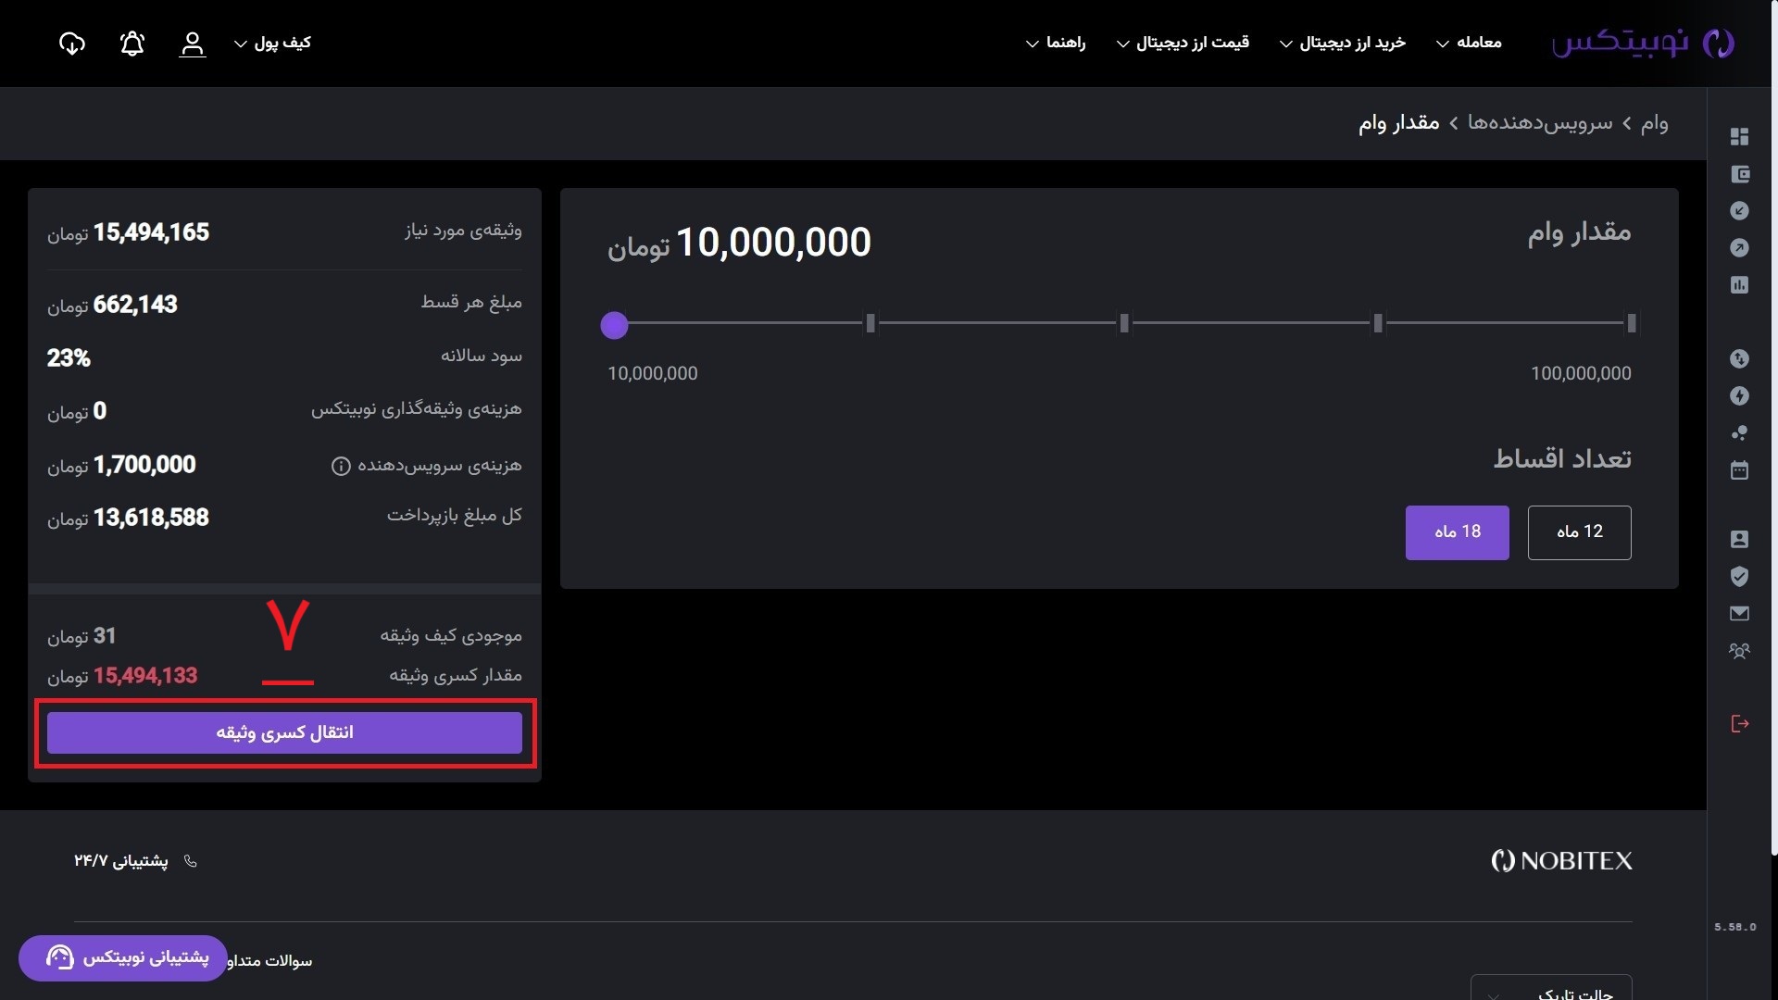Click the user profile icon in header
This screenshot has width=1778, height=1000.
pos(192,44)
